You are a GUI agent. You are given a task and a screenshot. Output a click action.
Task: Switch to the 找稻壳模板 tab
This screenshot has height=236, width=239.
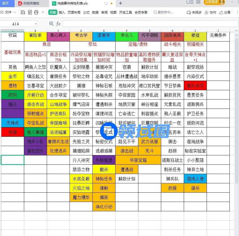point(31,3)
